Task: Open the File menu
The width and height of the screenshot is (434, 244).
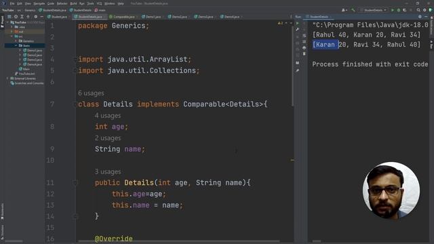Action: click(12, 3)
